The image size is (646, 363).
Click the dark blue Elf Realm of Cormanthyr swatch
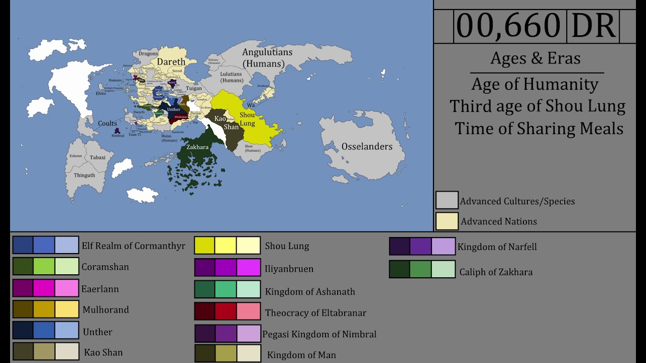point(23,245)
